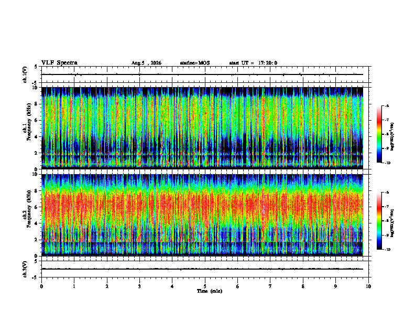Click the "ch.3(V)" waveform axis label

[x=25, y=269]
